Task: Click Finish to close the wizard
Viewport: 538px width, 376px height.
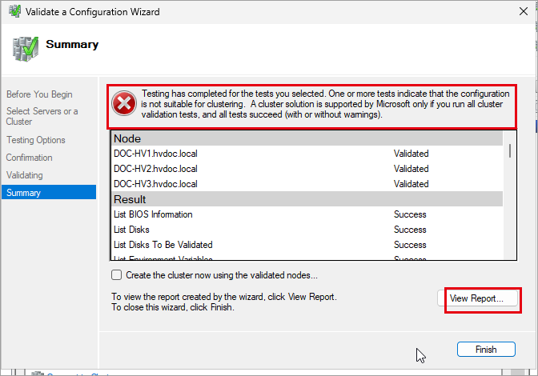Action: (486, 350)
